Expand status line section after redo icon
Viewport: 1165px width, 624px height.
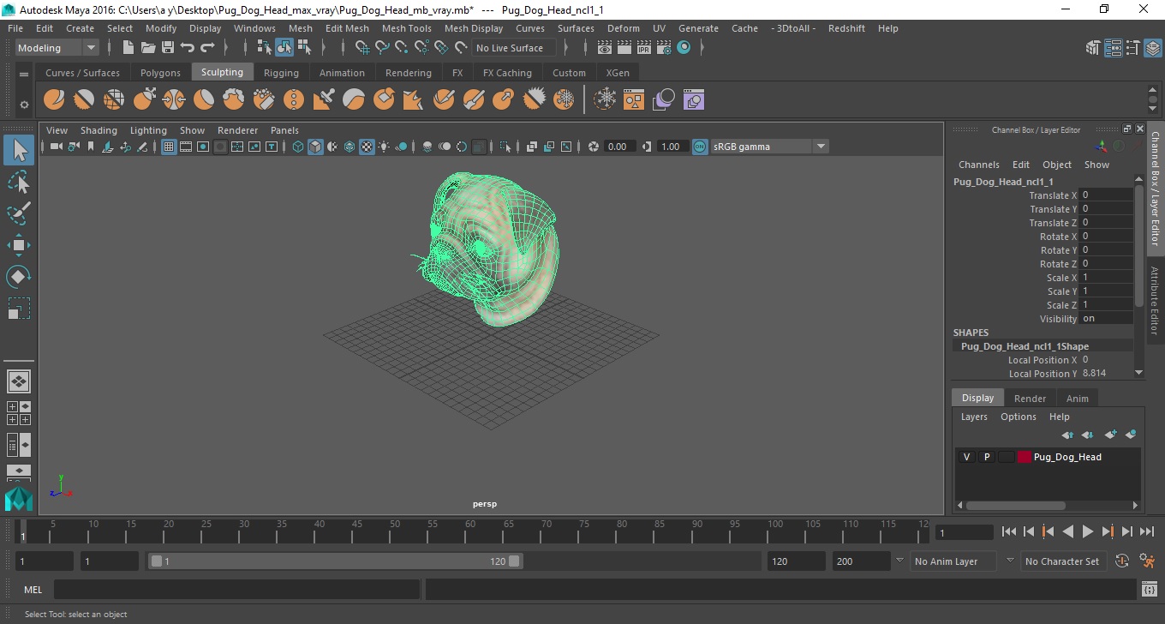click(228, 48)
